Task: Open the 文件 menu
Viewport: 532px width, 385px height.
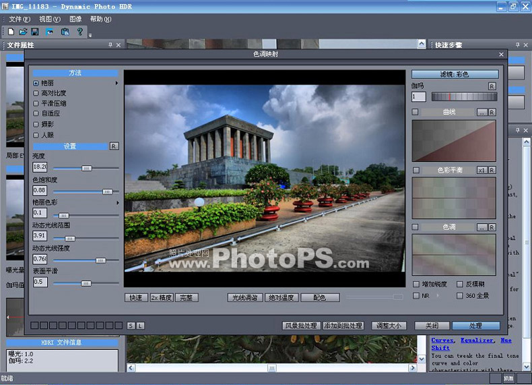Action: (x=20, y=20)
